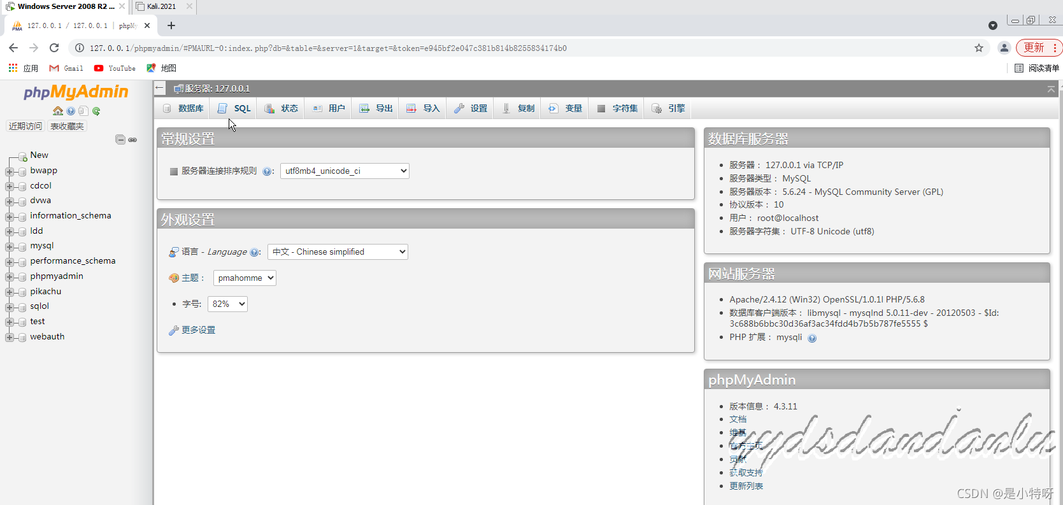This screenshot has height=505, width=1063.
Task: Click the 近期访问 recent tables button
Action: click(25, 126)
